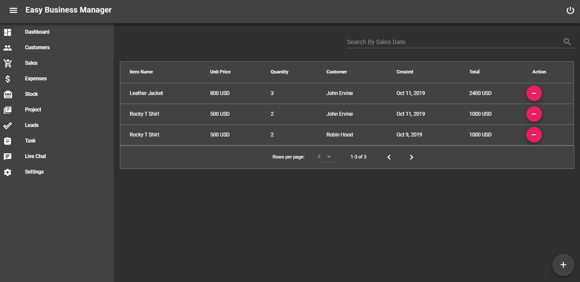Screen dimensions: 580x282
Task: Select the Task sidebar entry
Action: (x=7, y=140)
